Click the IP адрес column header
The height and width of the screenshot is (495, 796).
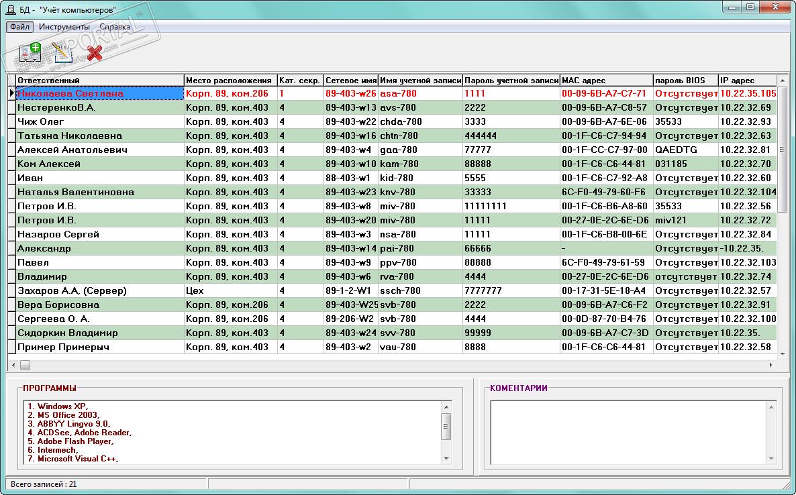click(747, 80)
